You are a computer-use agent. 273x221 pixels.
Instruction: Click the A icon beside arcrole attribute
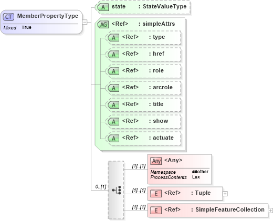pyautogui.click(x=113, y=88)
